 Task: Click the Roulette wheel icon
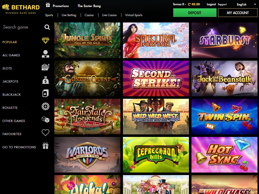pos(46,107)
